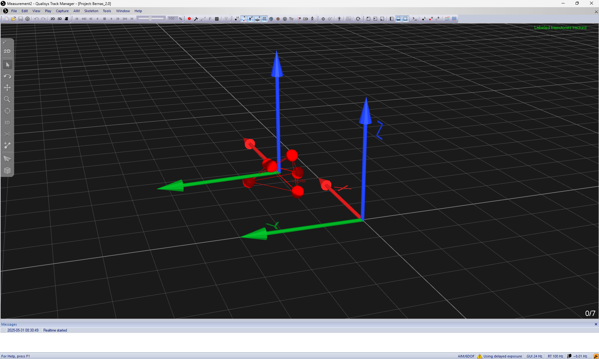Start capture with red record button
Screen dimensions: 599x359
click(x=189, y=19)
